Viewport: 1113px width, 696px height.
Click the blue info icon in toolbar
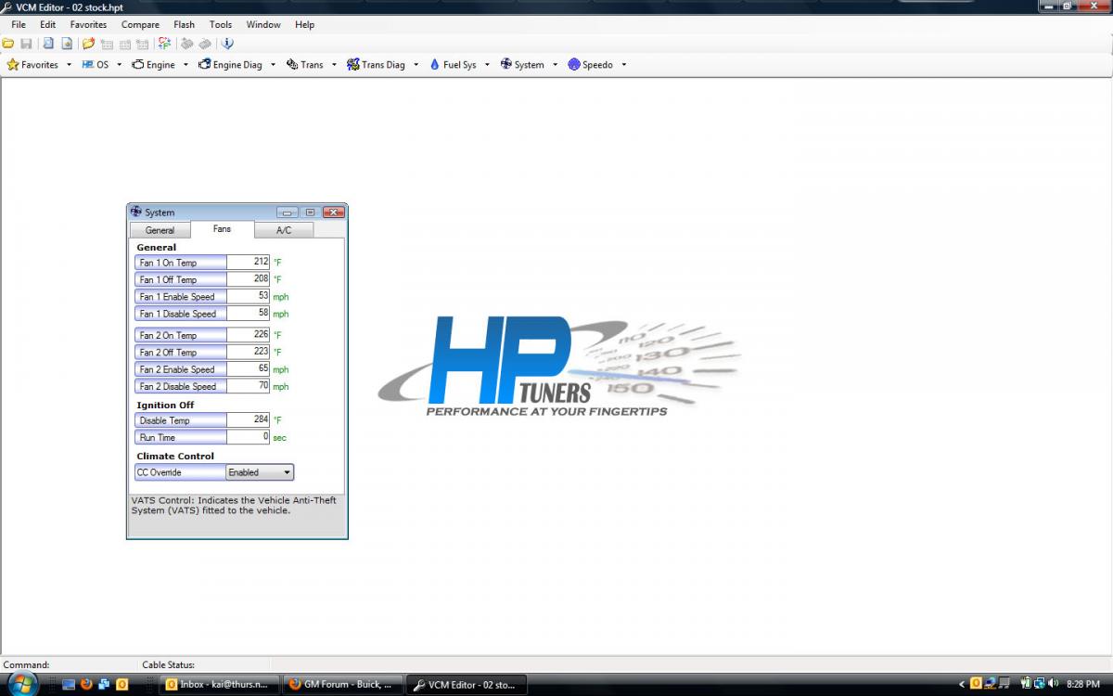pyautogui.click(x=227, y=44)
